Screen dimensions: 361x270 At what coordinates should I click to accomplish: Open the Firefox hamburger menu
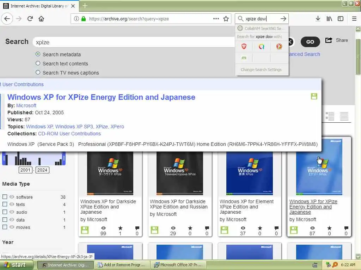click(354, 19)
